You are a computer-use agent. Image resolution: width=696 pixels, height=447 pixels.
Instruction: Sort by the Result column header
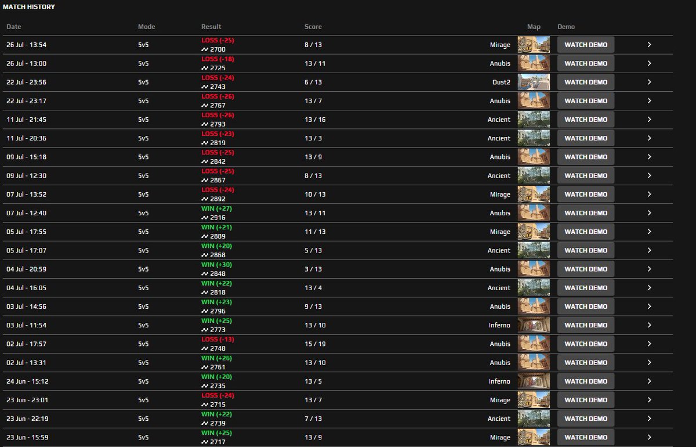click(211, 27)
